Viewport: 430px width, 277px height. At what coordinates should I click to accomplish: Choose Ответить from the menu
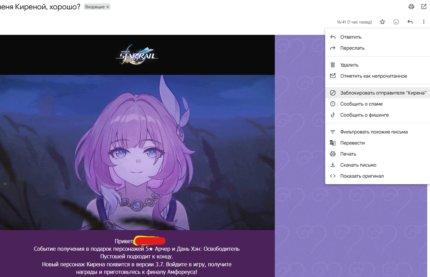pos(378,37)
